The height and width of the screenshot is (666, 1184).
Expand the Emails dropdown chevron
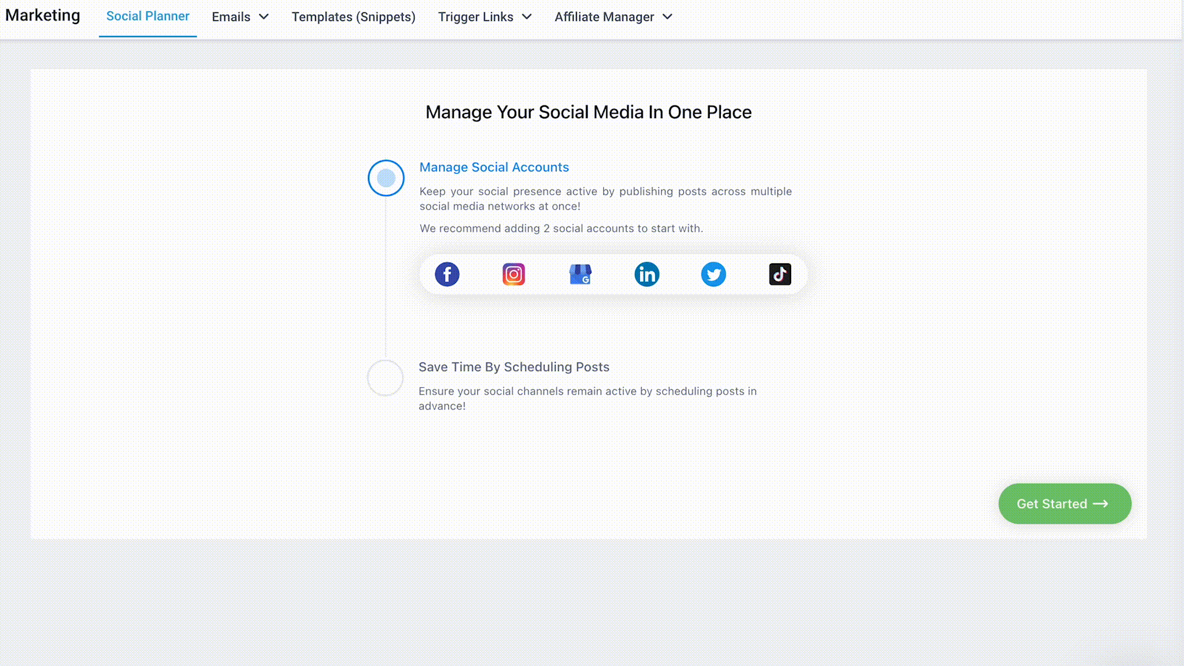pyautogui.click(x=264, y=17)
